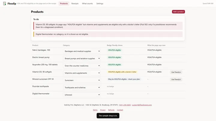Click the Fluoride toothpaste product name

tap(40, 86)
